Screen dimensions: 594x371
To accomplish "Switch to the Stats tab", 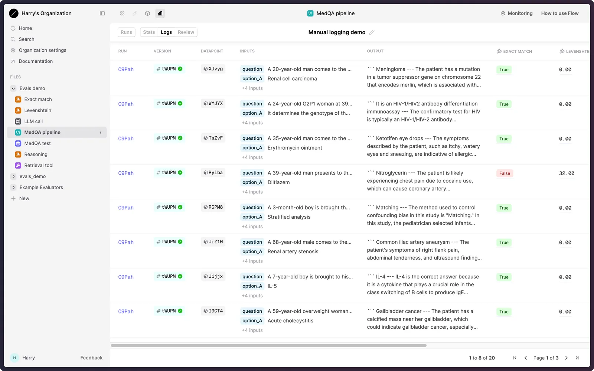I will (149, 32).
